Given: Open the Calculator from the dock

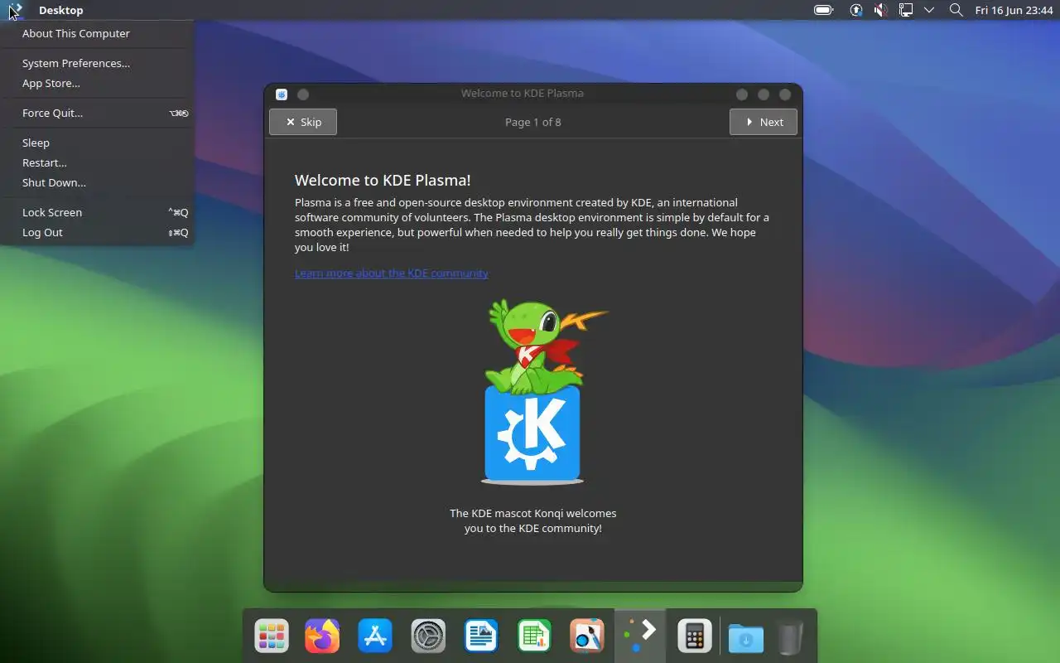Looking at the screenshot, I should point(694,636).
